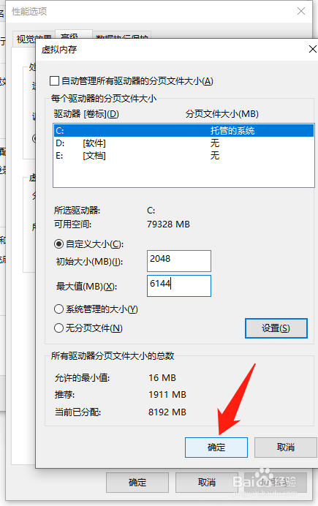Click the 驱动器 [卷标](D) column header

pyautogui.click(x=86, y=114)
